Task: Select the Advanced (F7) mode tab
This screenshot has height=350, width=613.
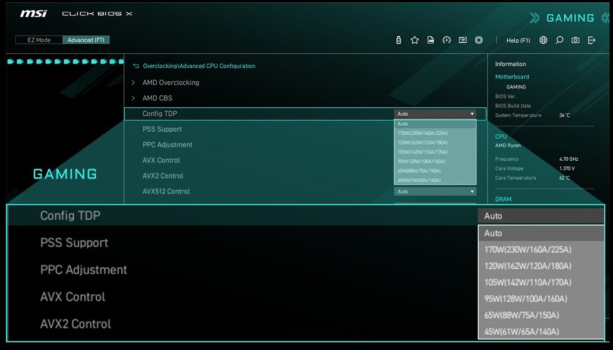Action: click(86, 40)
